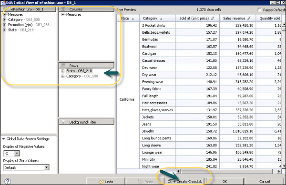
Task: Click the Rows panel header icon
Action: point(63,65)
